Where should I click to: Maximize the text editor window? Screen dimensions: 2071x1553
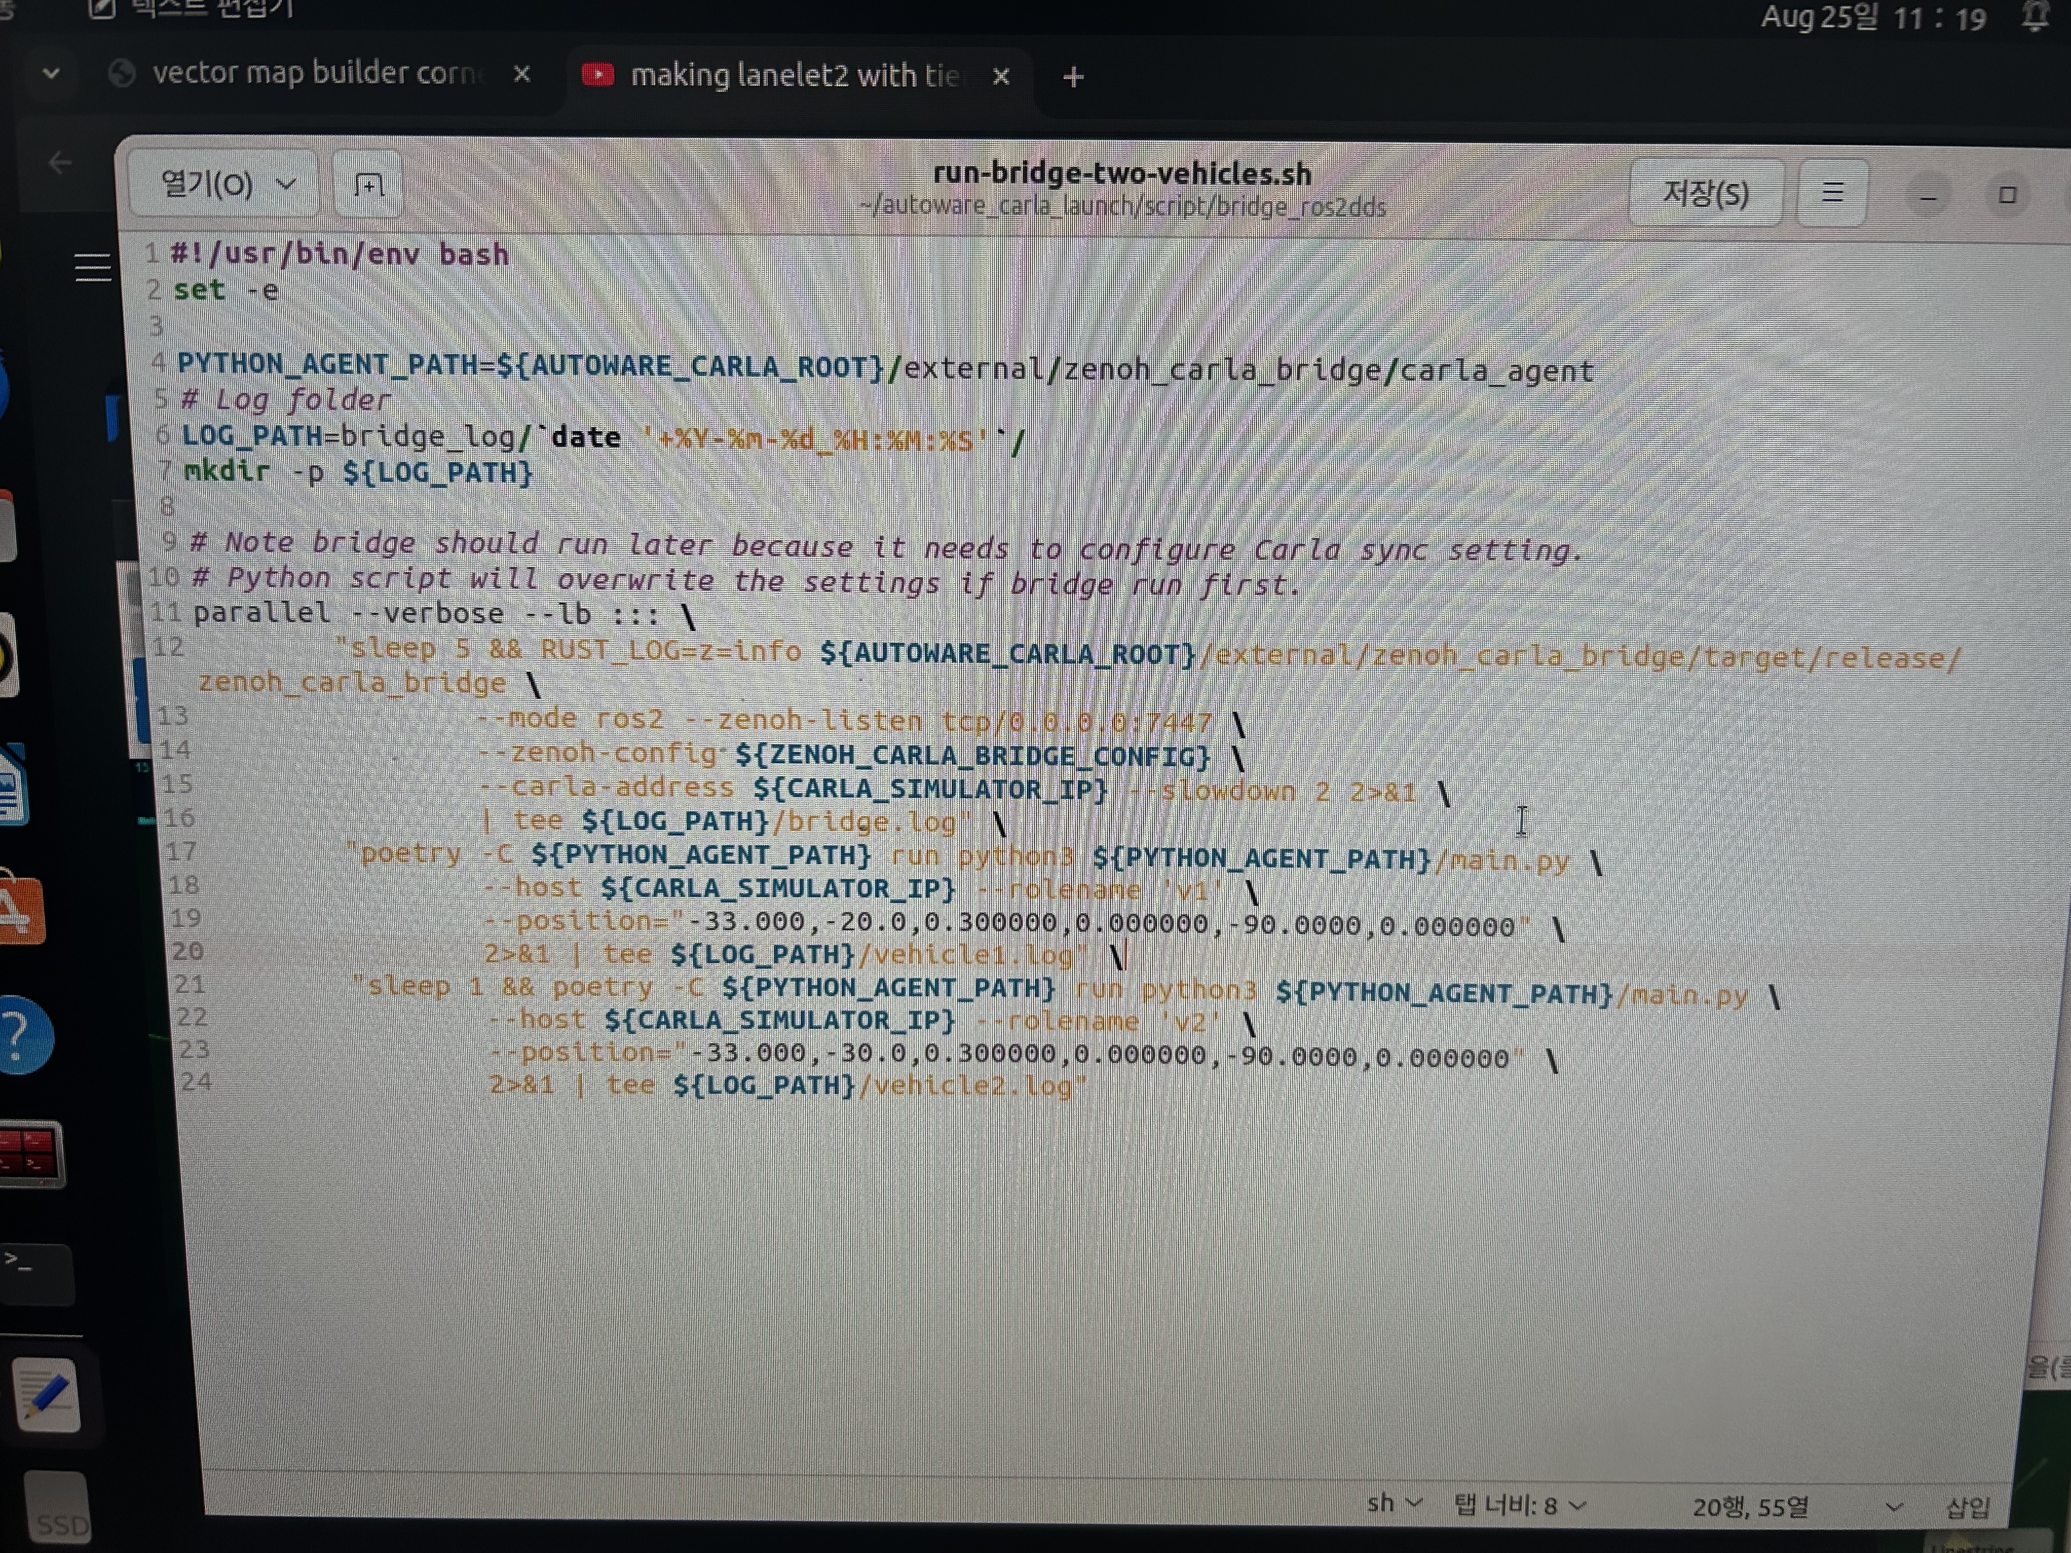pyautogui.click(x=2006, y=195)
